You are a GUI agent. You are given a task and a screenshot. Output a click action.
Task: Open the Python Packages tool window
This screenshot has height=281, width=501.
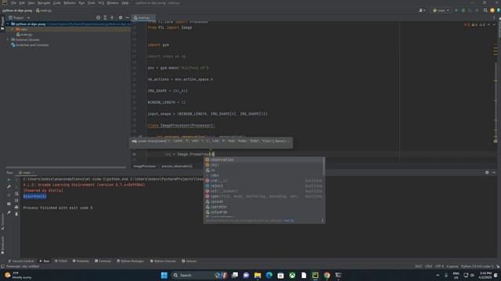pyautogui.click(x=131, y=261)
